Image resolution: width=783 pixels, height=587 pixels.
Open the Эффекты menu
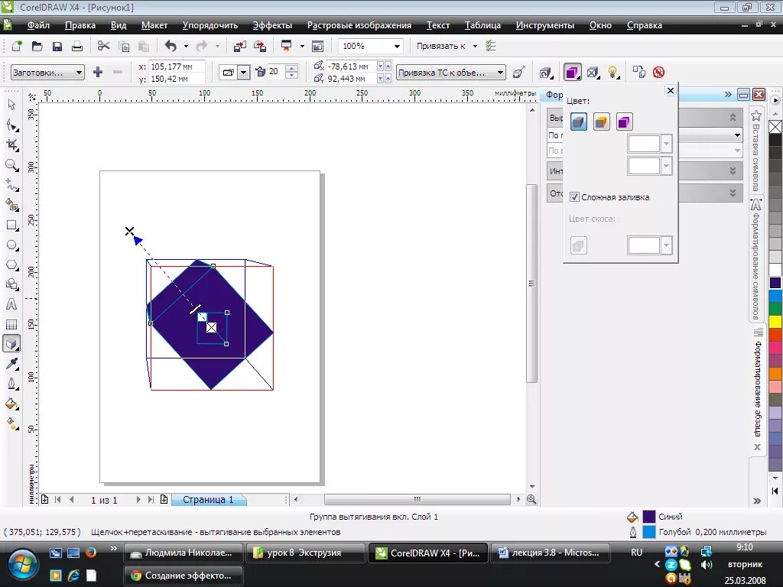[x=272, y=25]
